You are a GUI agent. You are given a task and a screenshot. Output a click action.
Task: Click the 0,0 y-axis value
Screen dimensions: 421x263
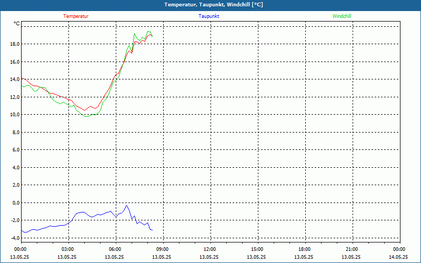point(16,203)
